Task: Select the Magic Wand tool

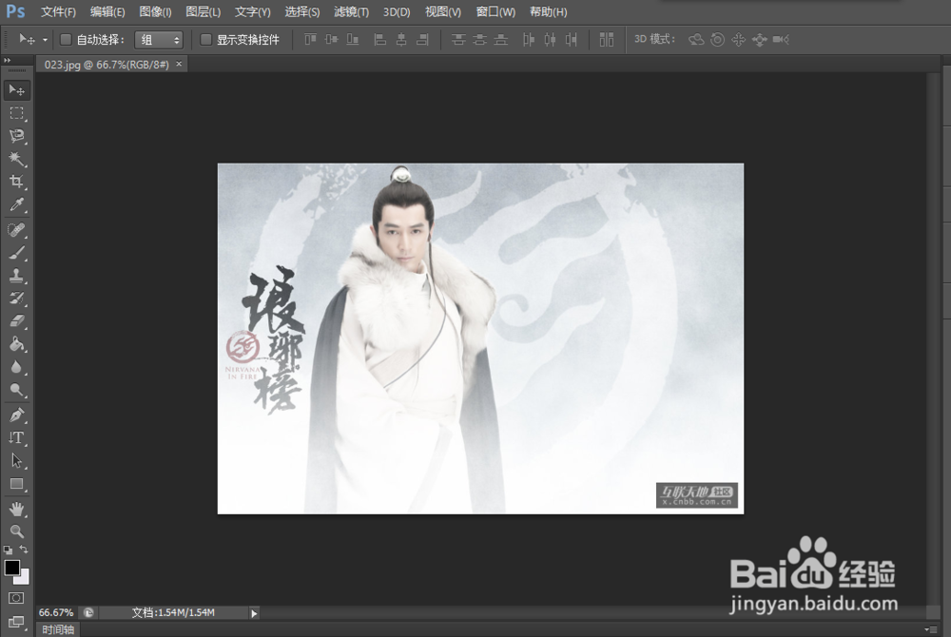Action: [16, 160]
